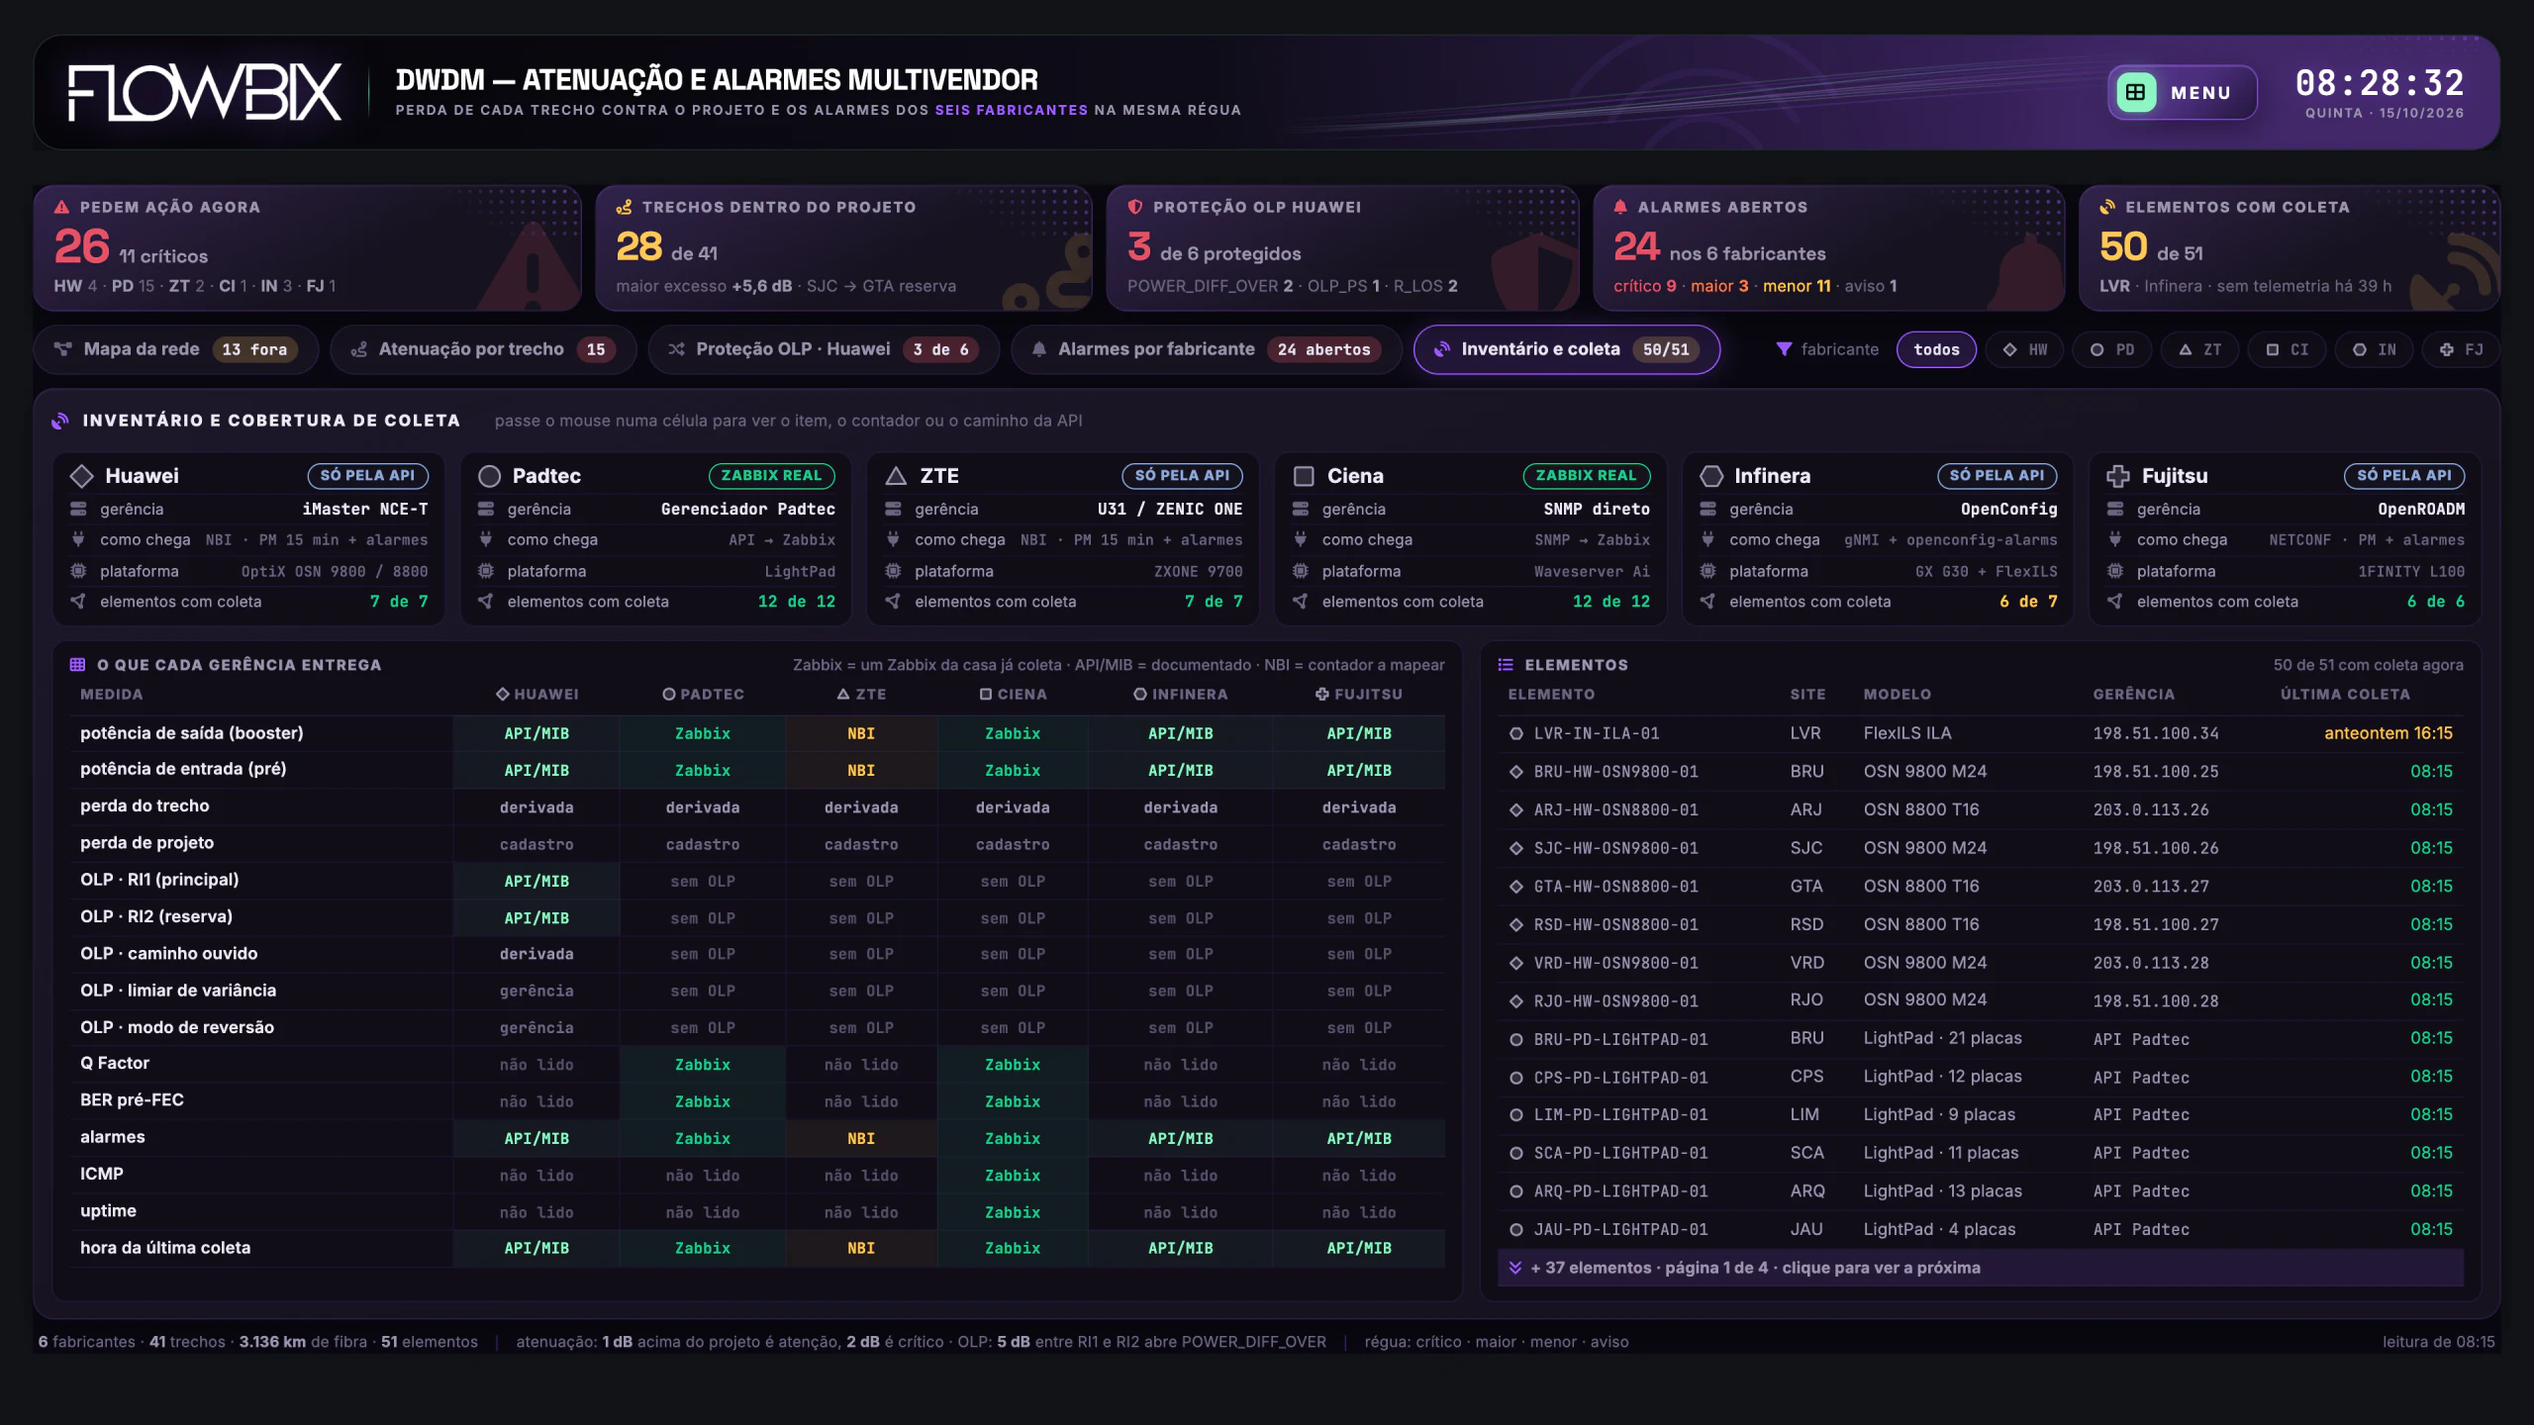The height and width of the screenshot is (1425, 2534).
Task: Select element row JAU-PD-LIGHTPAD-01
Action: [1980, 1229]
